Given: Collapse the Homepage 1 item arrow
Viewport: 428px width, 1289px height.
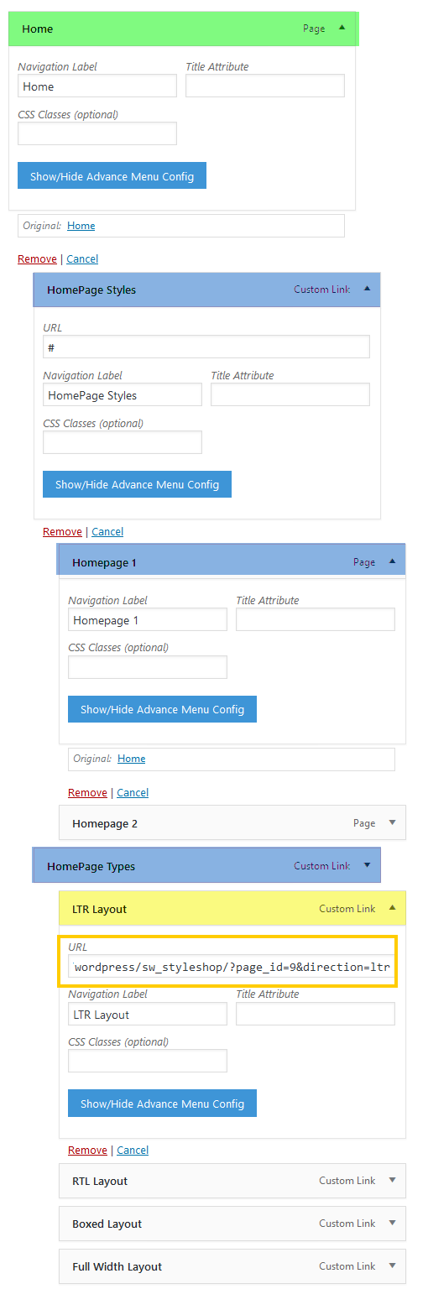Looking at the screenshot, I should (392, 561).
